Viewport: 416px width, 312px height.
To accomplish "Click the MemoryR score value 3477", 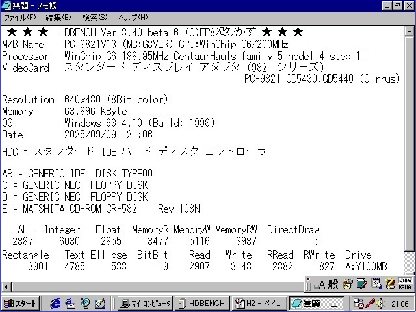I will click(x=158, y=241).
